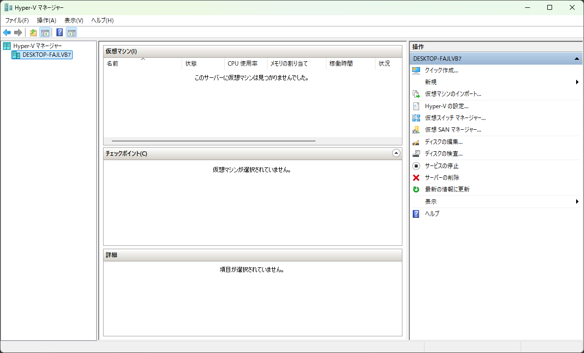584x353 pixels.
Task: Click the 仮想スイッチ マネージャー icon
Action: click(x=416, y=118)
